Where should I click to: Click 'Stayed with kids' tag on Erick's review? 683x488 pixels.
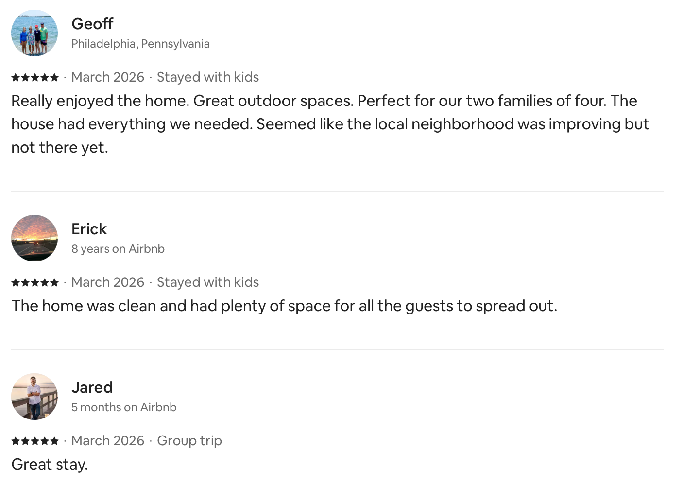[x=208, y=282]
